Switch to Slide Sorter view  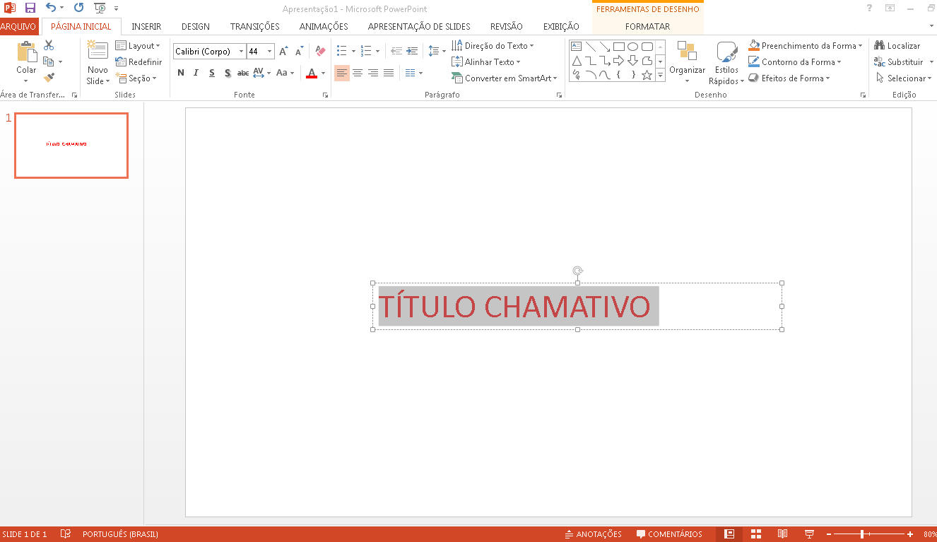tap(756, 534)
